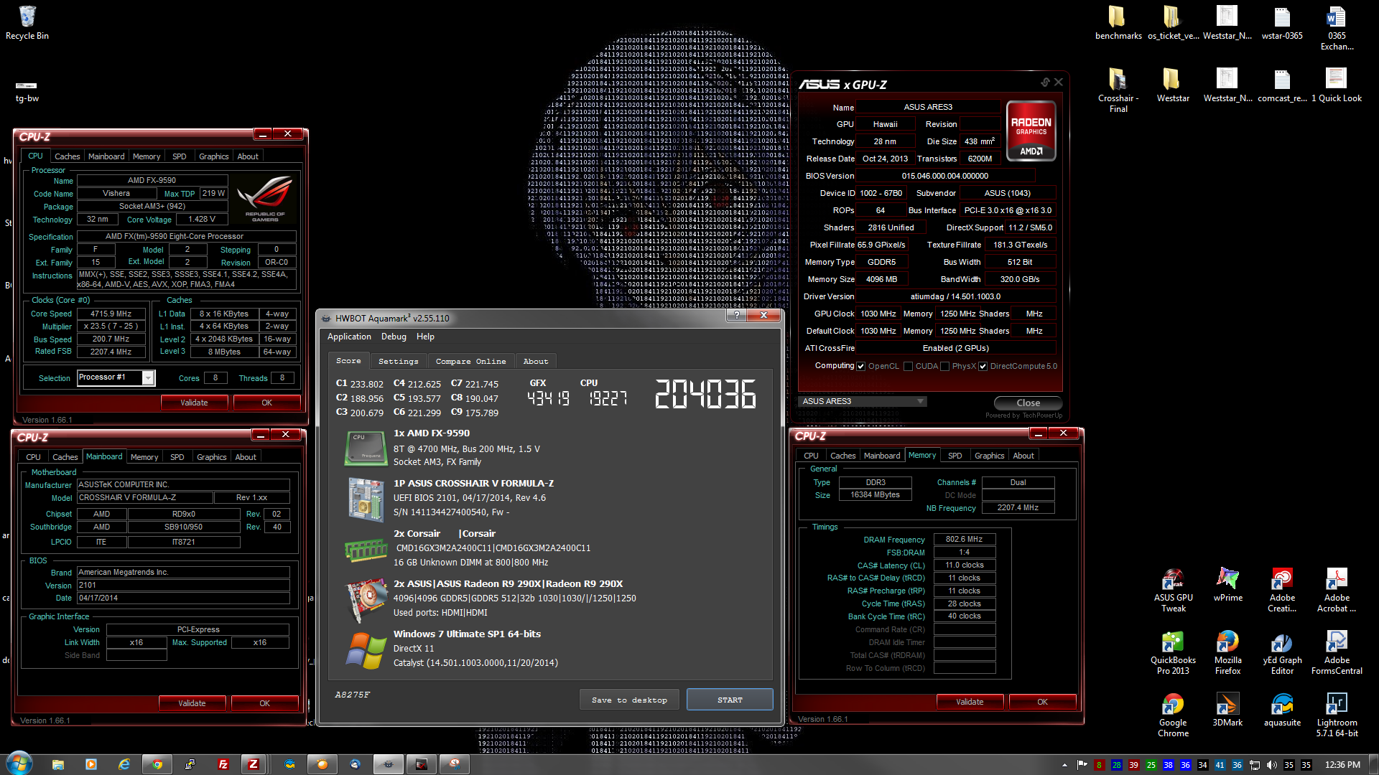Screen dimensions: 1379x775
Task: Open Adobe Acrobat desktop shortcut
Action: coord(1337,590)
